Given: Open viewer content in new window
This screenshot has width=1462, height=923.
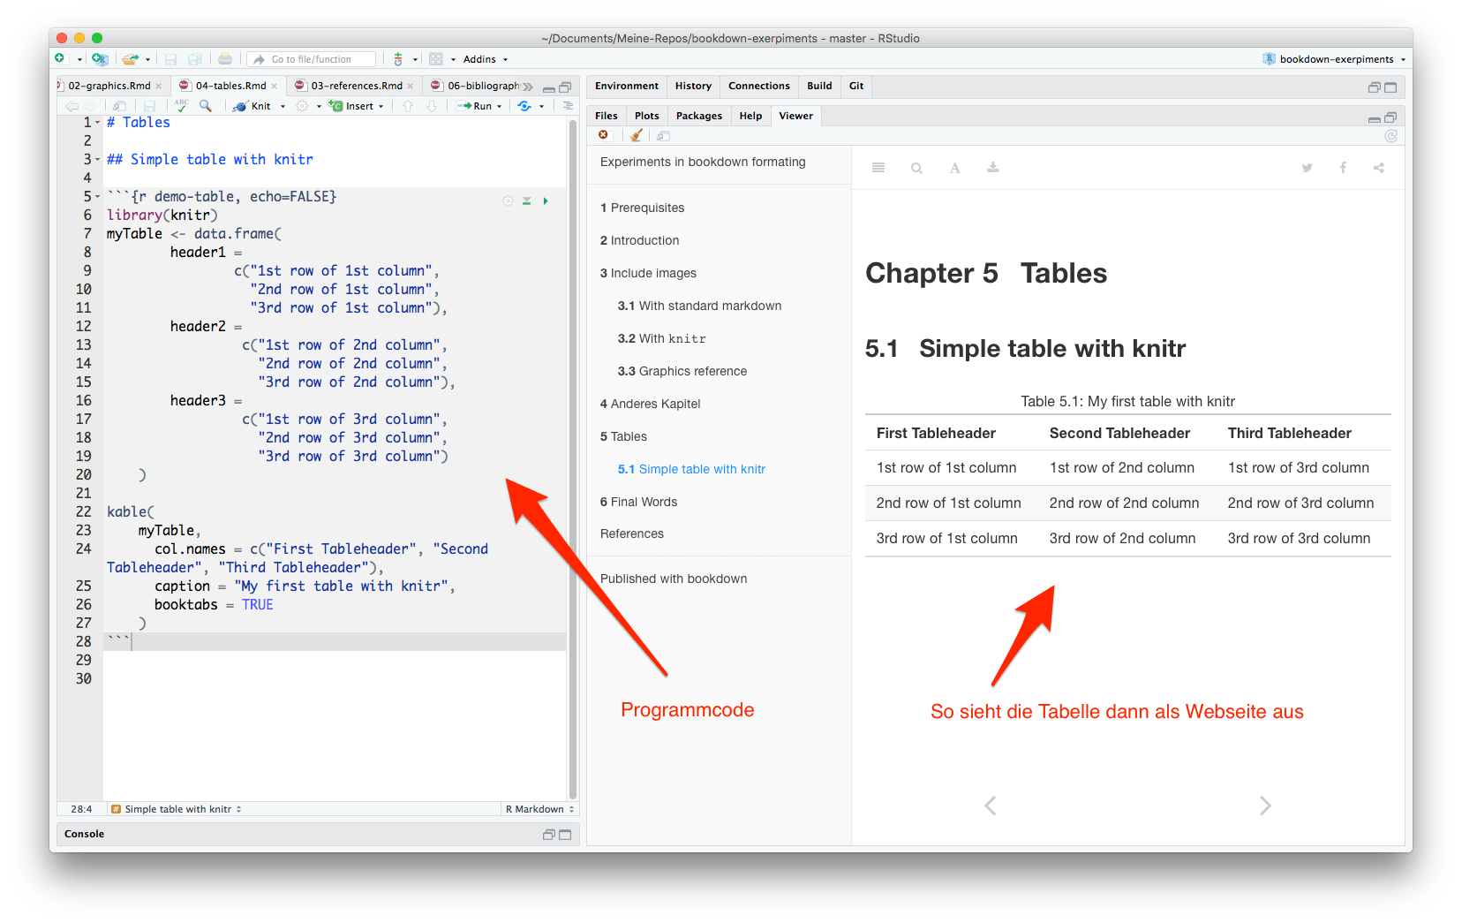Looking at the screenshot, I should pyautogui.click(x=663, y=135).
